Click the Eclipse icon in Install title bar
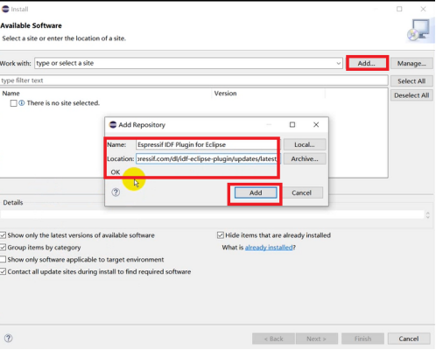The image size is (436, 350). [x=5, y=9]
